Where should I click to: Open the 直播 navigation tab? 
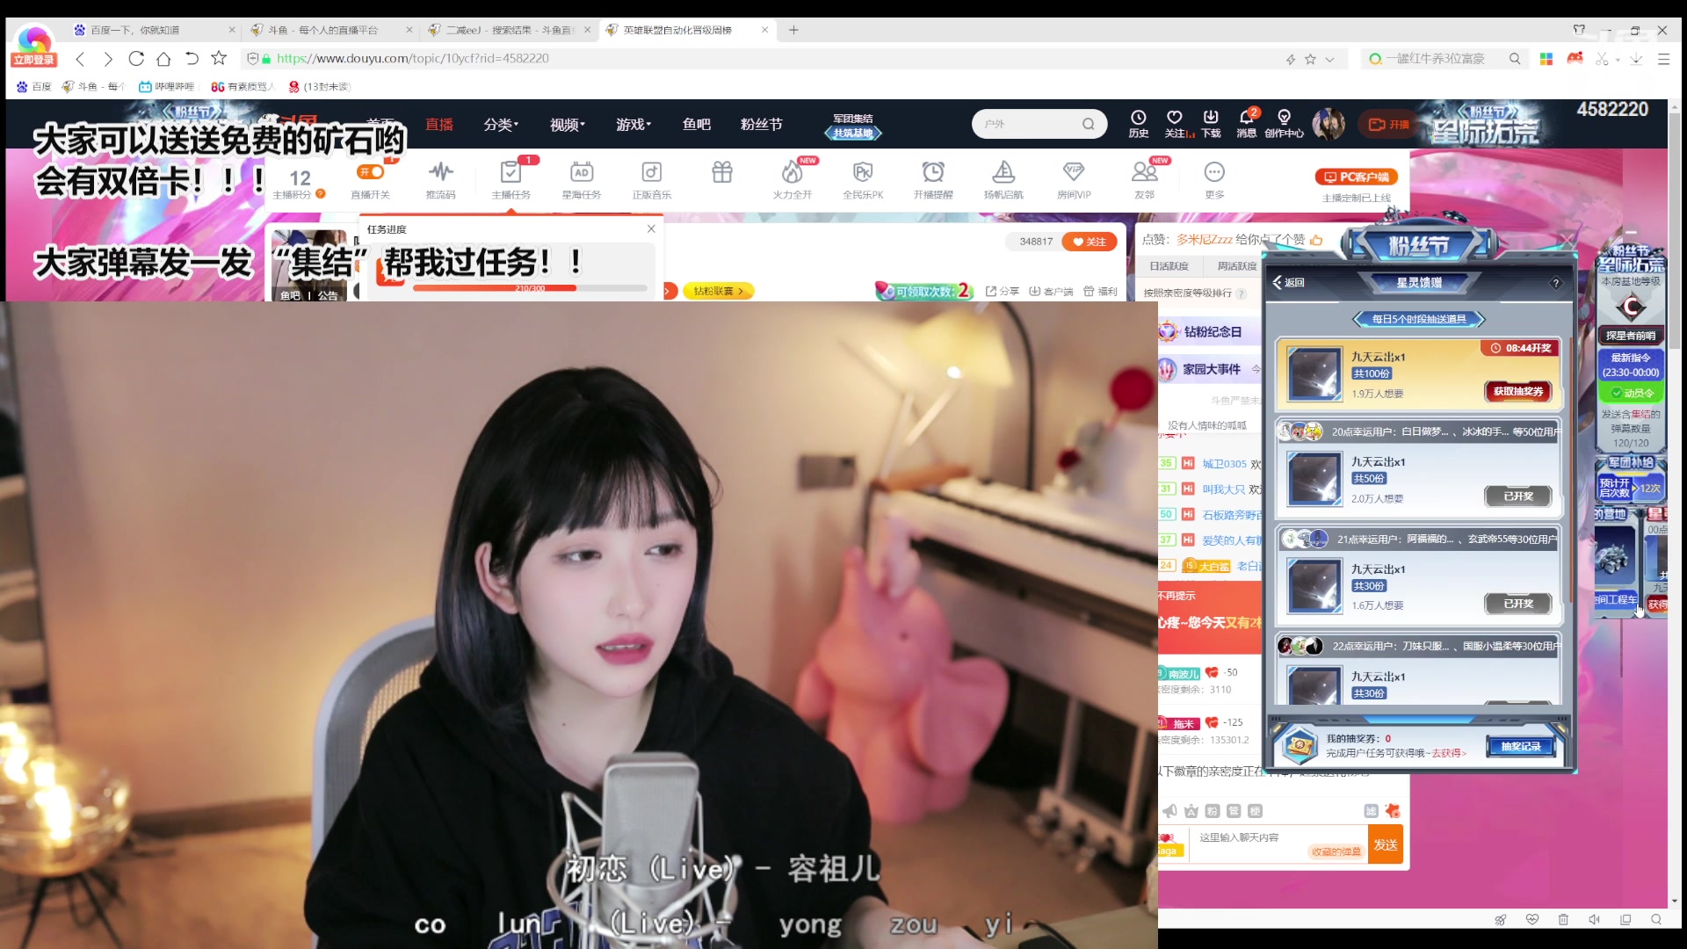[x=439, y=125]
